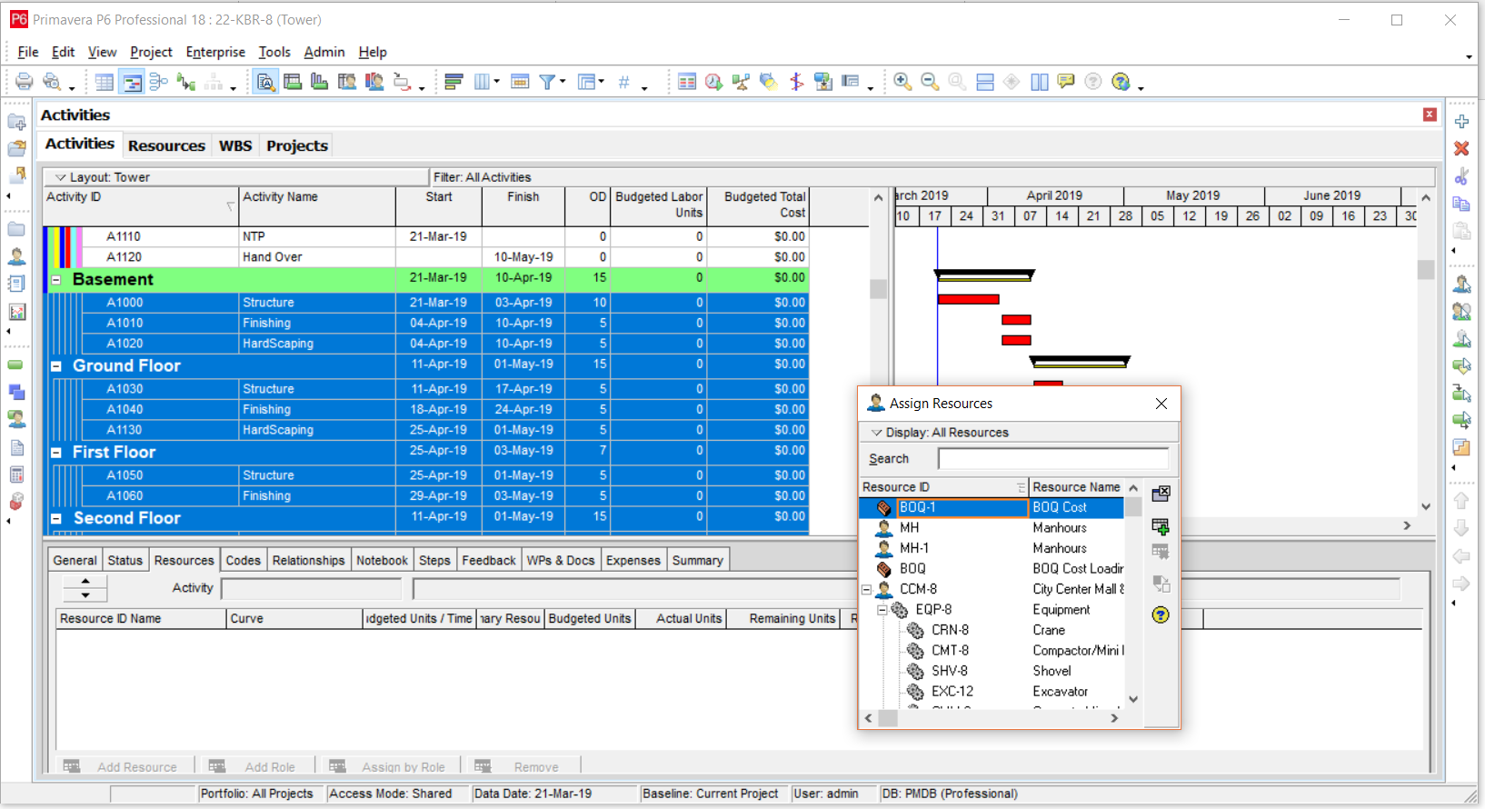The height and width of the screenshot is (809, 1485).
Task: Switch to the Projects tab
Action: click(x=297, y=145)
